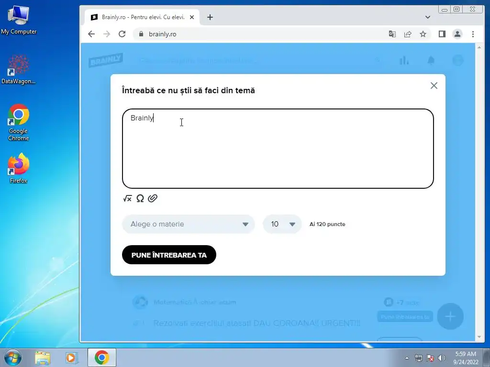The width and height of the screenshot is (490, 367).
Task: Open File Explorer from the taskbar
Action: [43, 357]
